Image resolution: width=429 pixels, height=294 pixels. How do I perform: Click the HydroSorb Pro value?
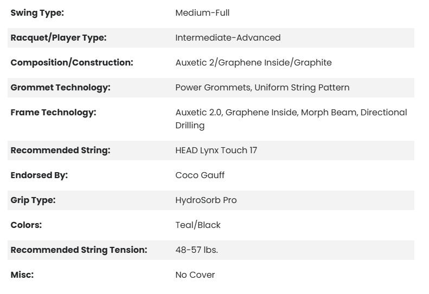[x=206, y=200]
